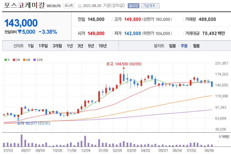Click the red down arrow at the high point
Image resolution: width=231 pixels, height=154 pixels.
tap(124, 68)
